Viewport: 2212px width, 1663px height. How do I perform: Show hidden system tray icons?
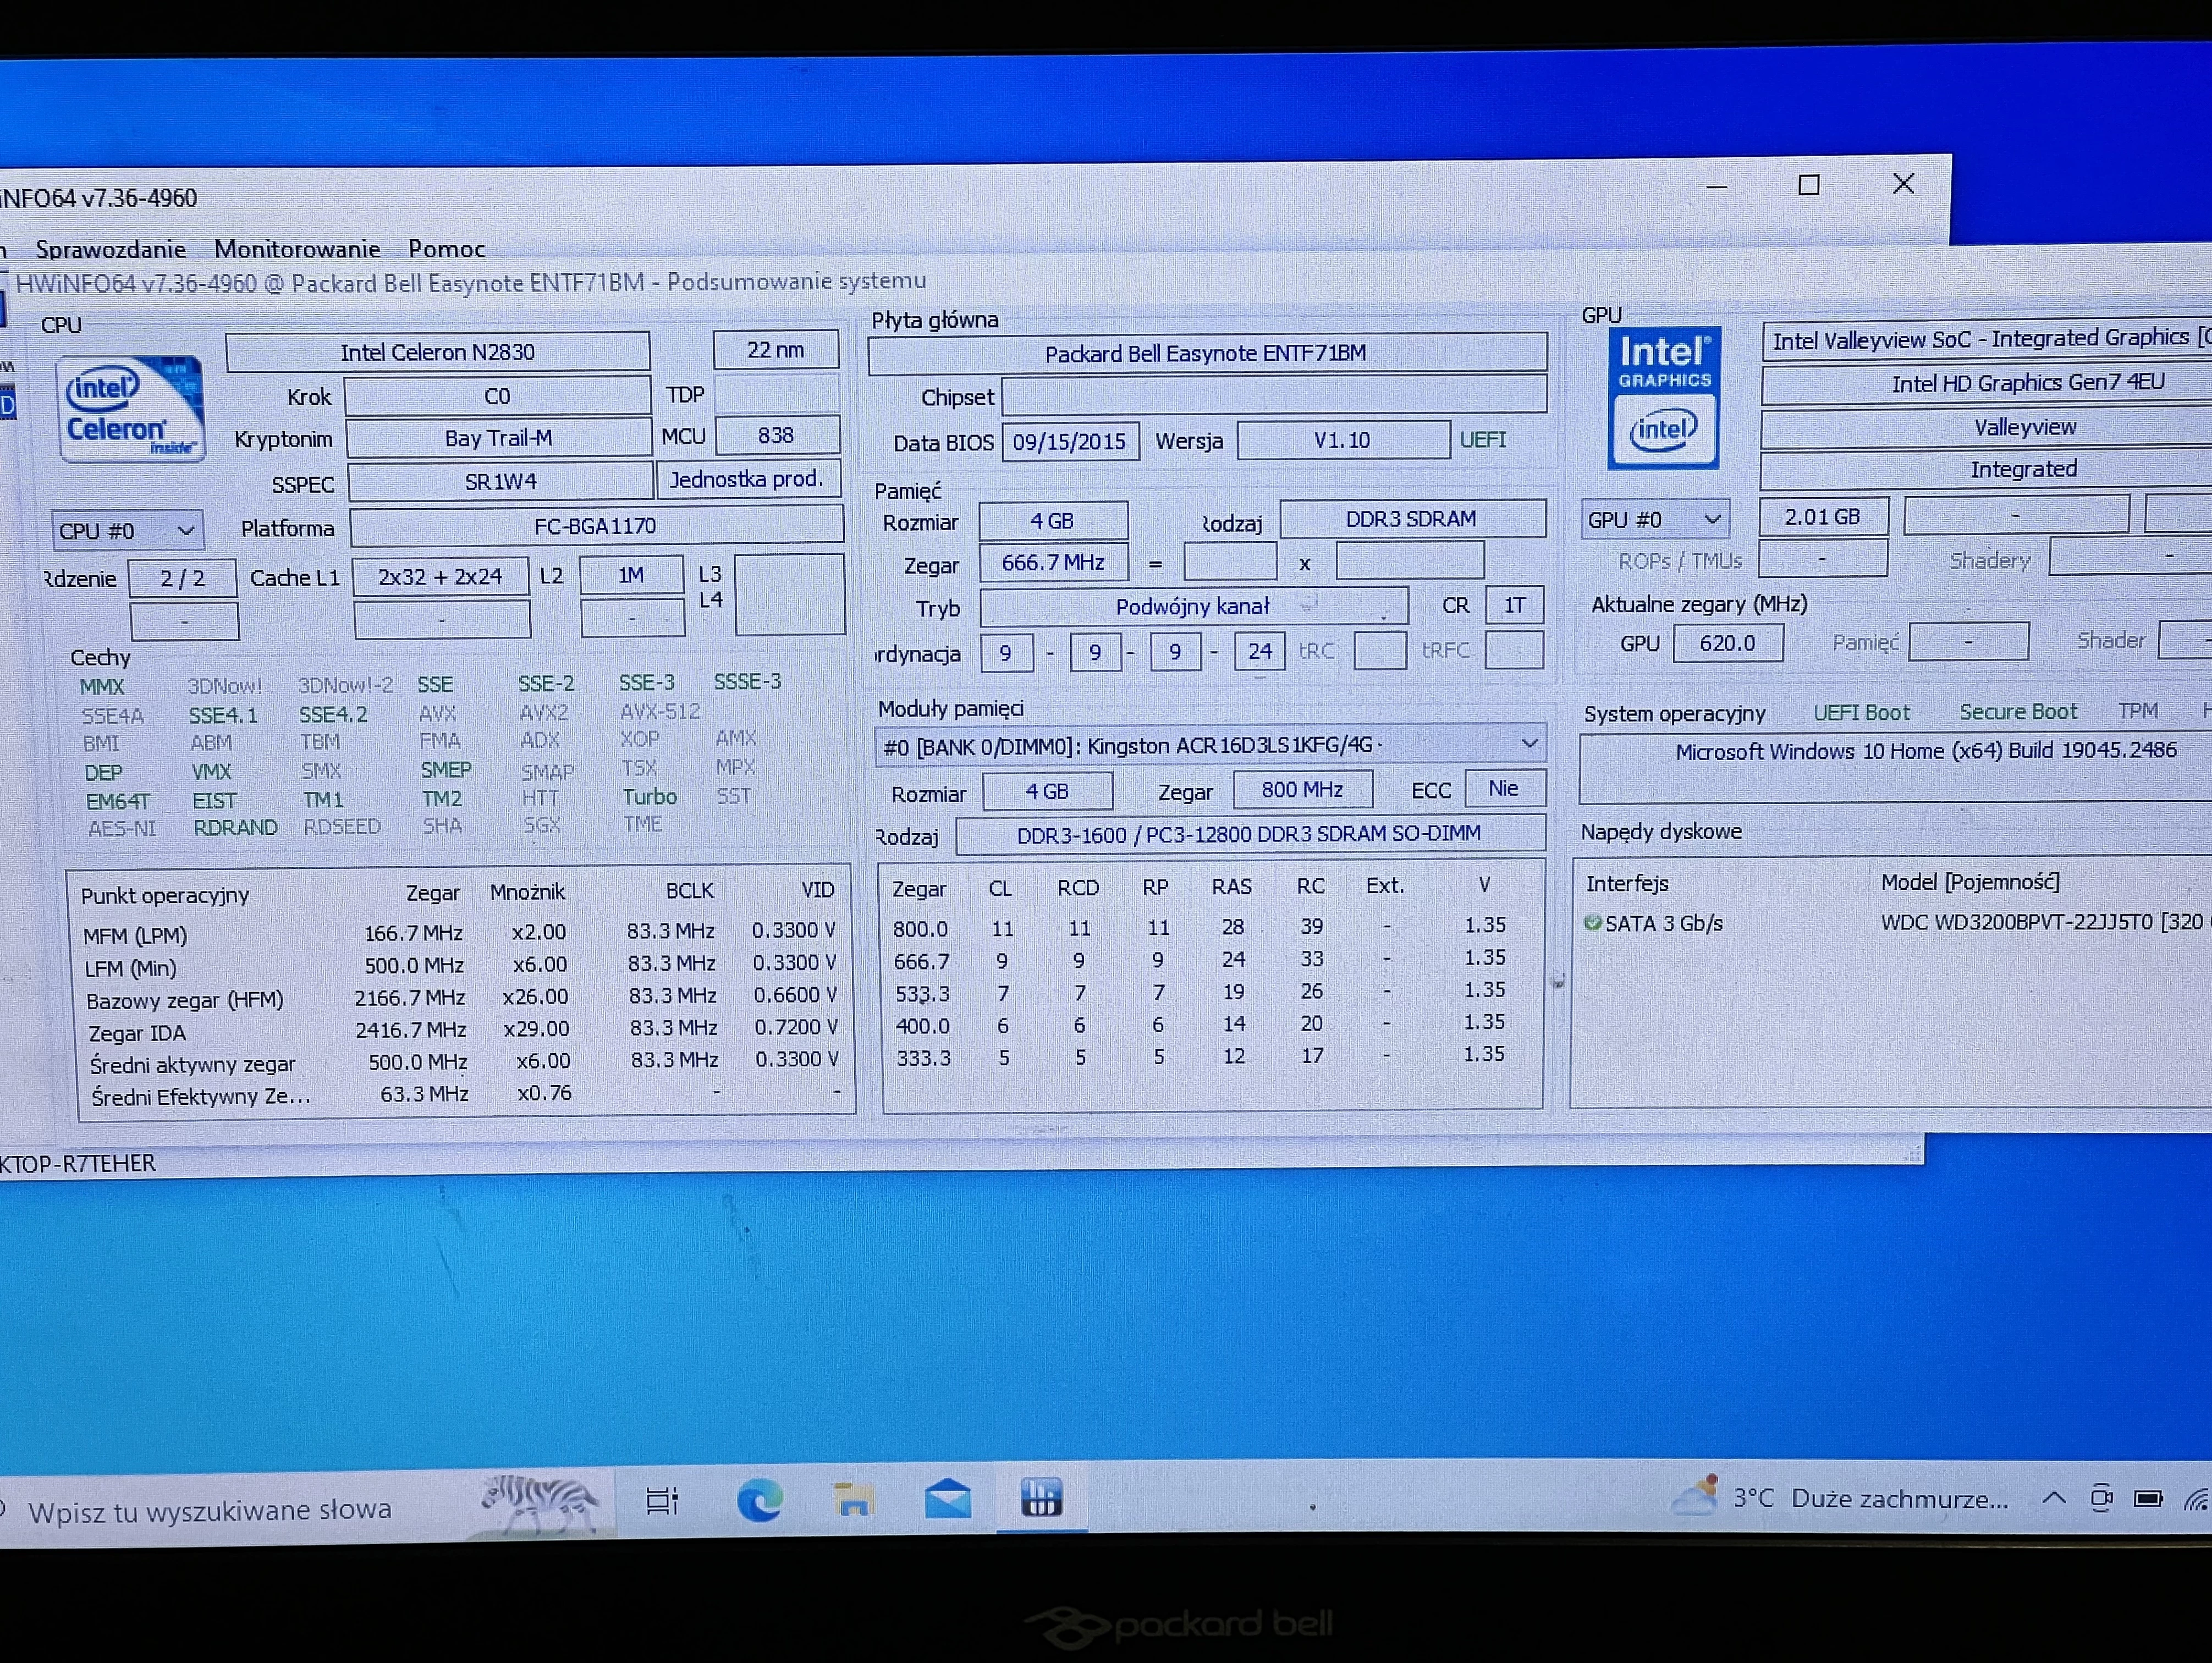(x=2054, y=1498)
